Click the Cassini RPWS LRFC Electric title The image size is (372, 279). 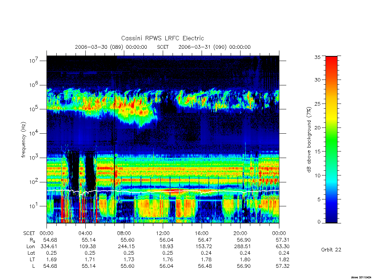point(162,38)
